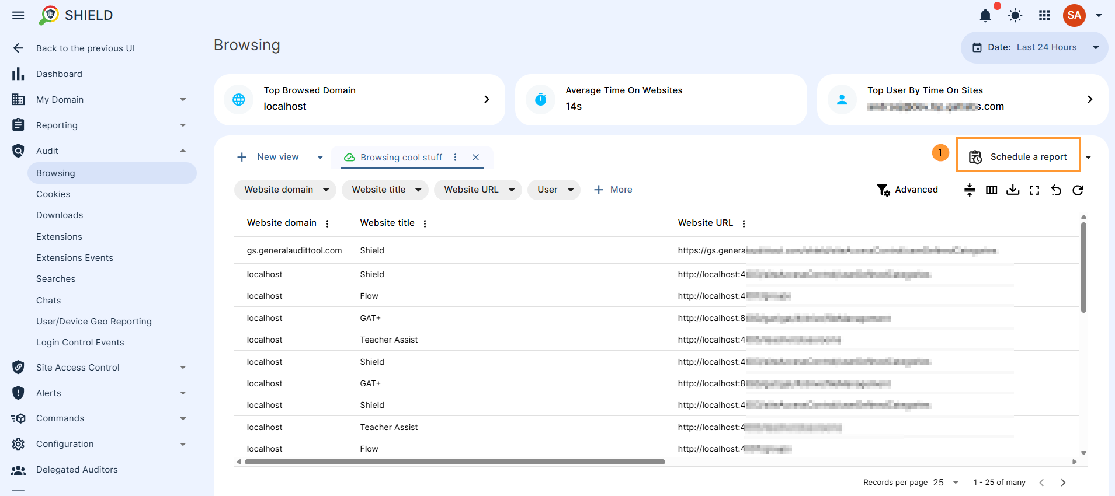The width and height of the screenshot is (1115, 496).
Task: Open the User filter dropdown
Action: [x=554, y=190]
